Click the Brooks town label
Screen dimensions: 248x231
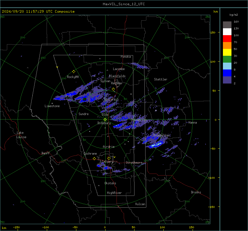coord(196,192)
